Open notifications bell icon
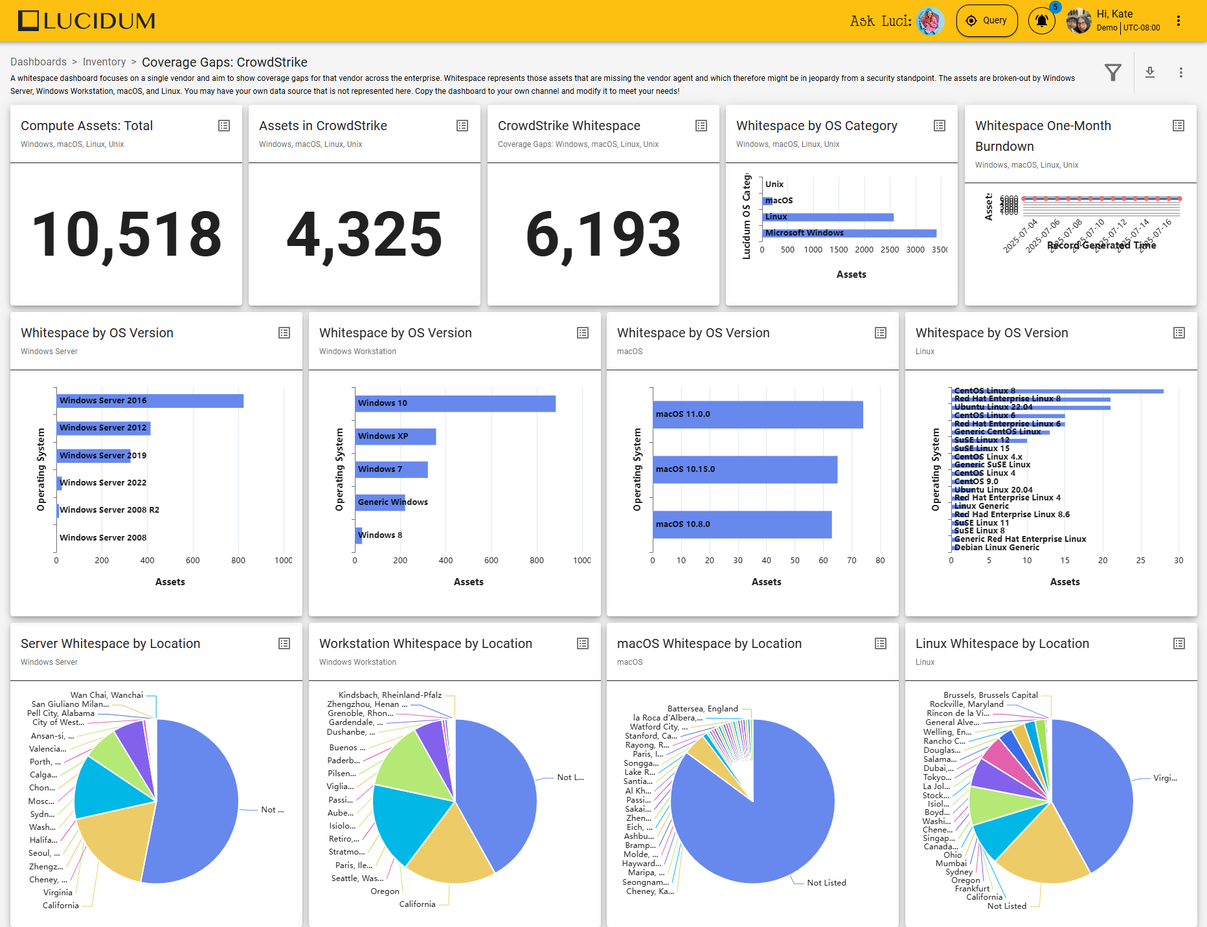The image size is (1207, 927). click(x=1041, y=21)
